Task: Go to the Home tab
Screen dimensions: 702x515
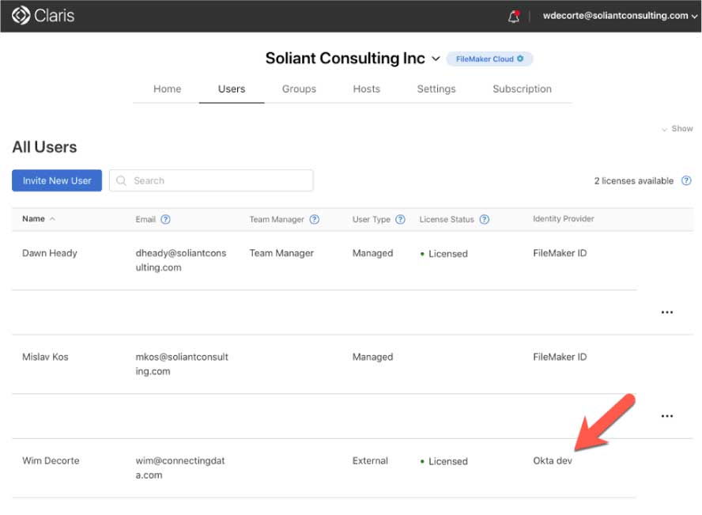Action: (x=167, y=89)
